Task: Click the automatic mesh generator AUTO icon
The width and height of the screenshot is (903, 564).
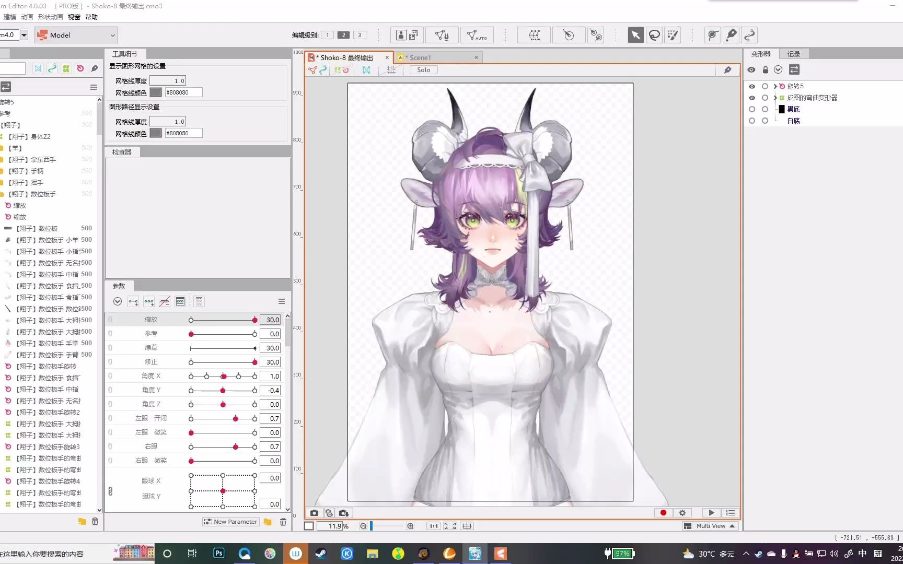Action: 477,35
